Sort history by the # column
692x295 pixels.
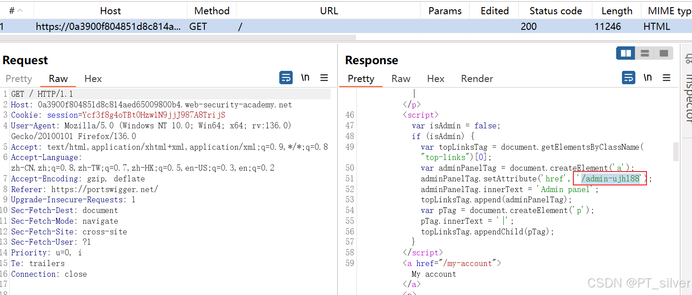coord(16,11)
